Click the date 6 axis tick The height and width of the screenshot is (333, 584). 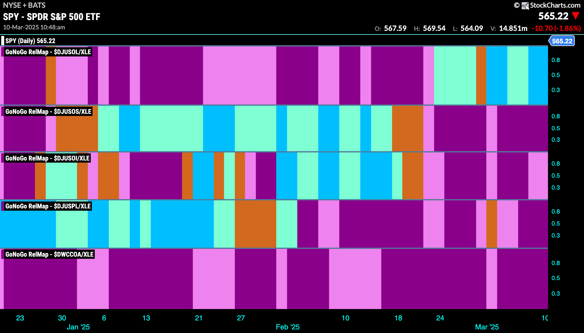click(x=104, y=318)
